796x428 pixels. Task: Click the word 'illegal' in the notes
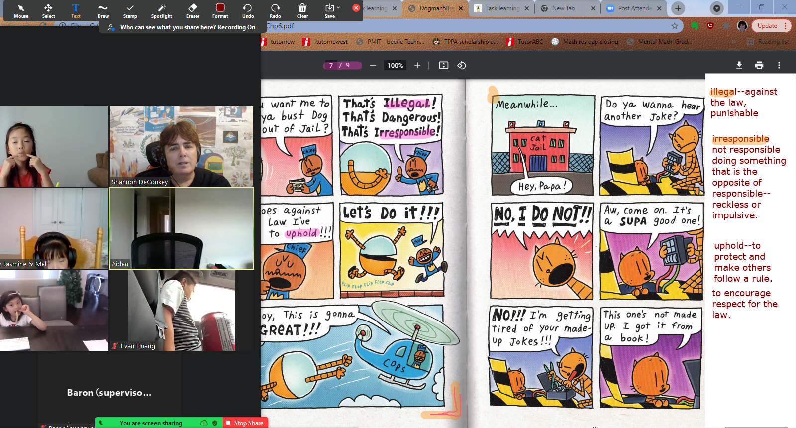(723, 91)
